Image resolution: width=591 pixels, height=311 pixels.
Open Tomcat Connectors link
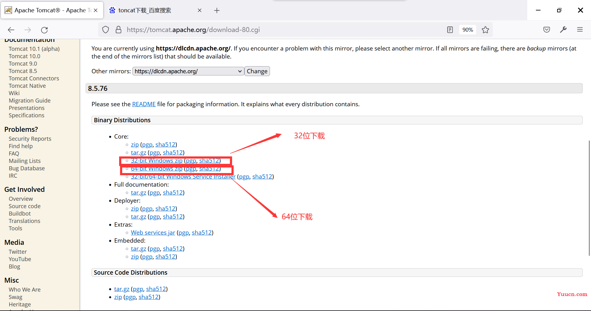click(34, 78)
